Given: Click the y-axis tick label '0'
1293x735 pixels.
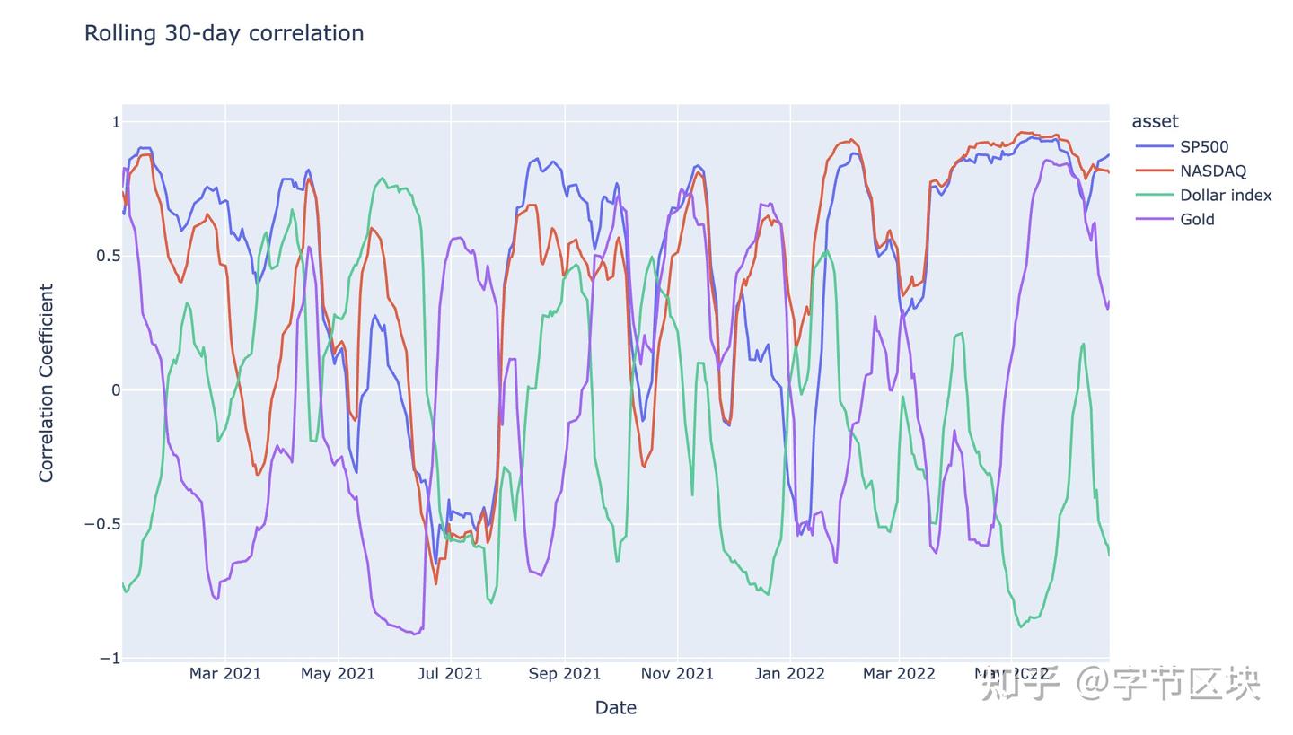Looking at the screenshot, I should click(x=116, y=389).
